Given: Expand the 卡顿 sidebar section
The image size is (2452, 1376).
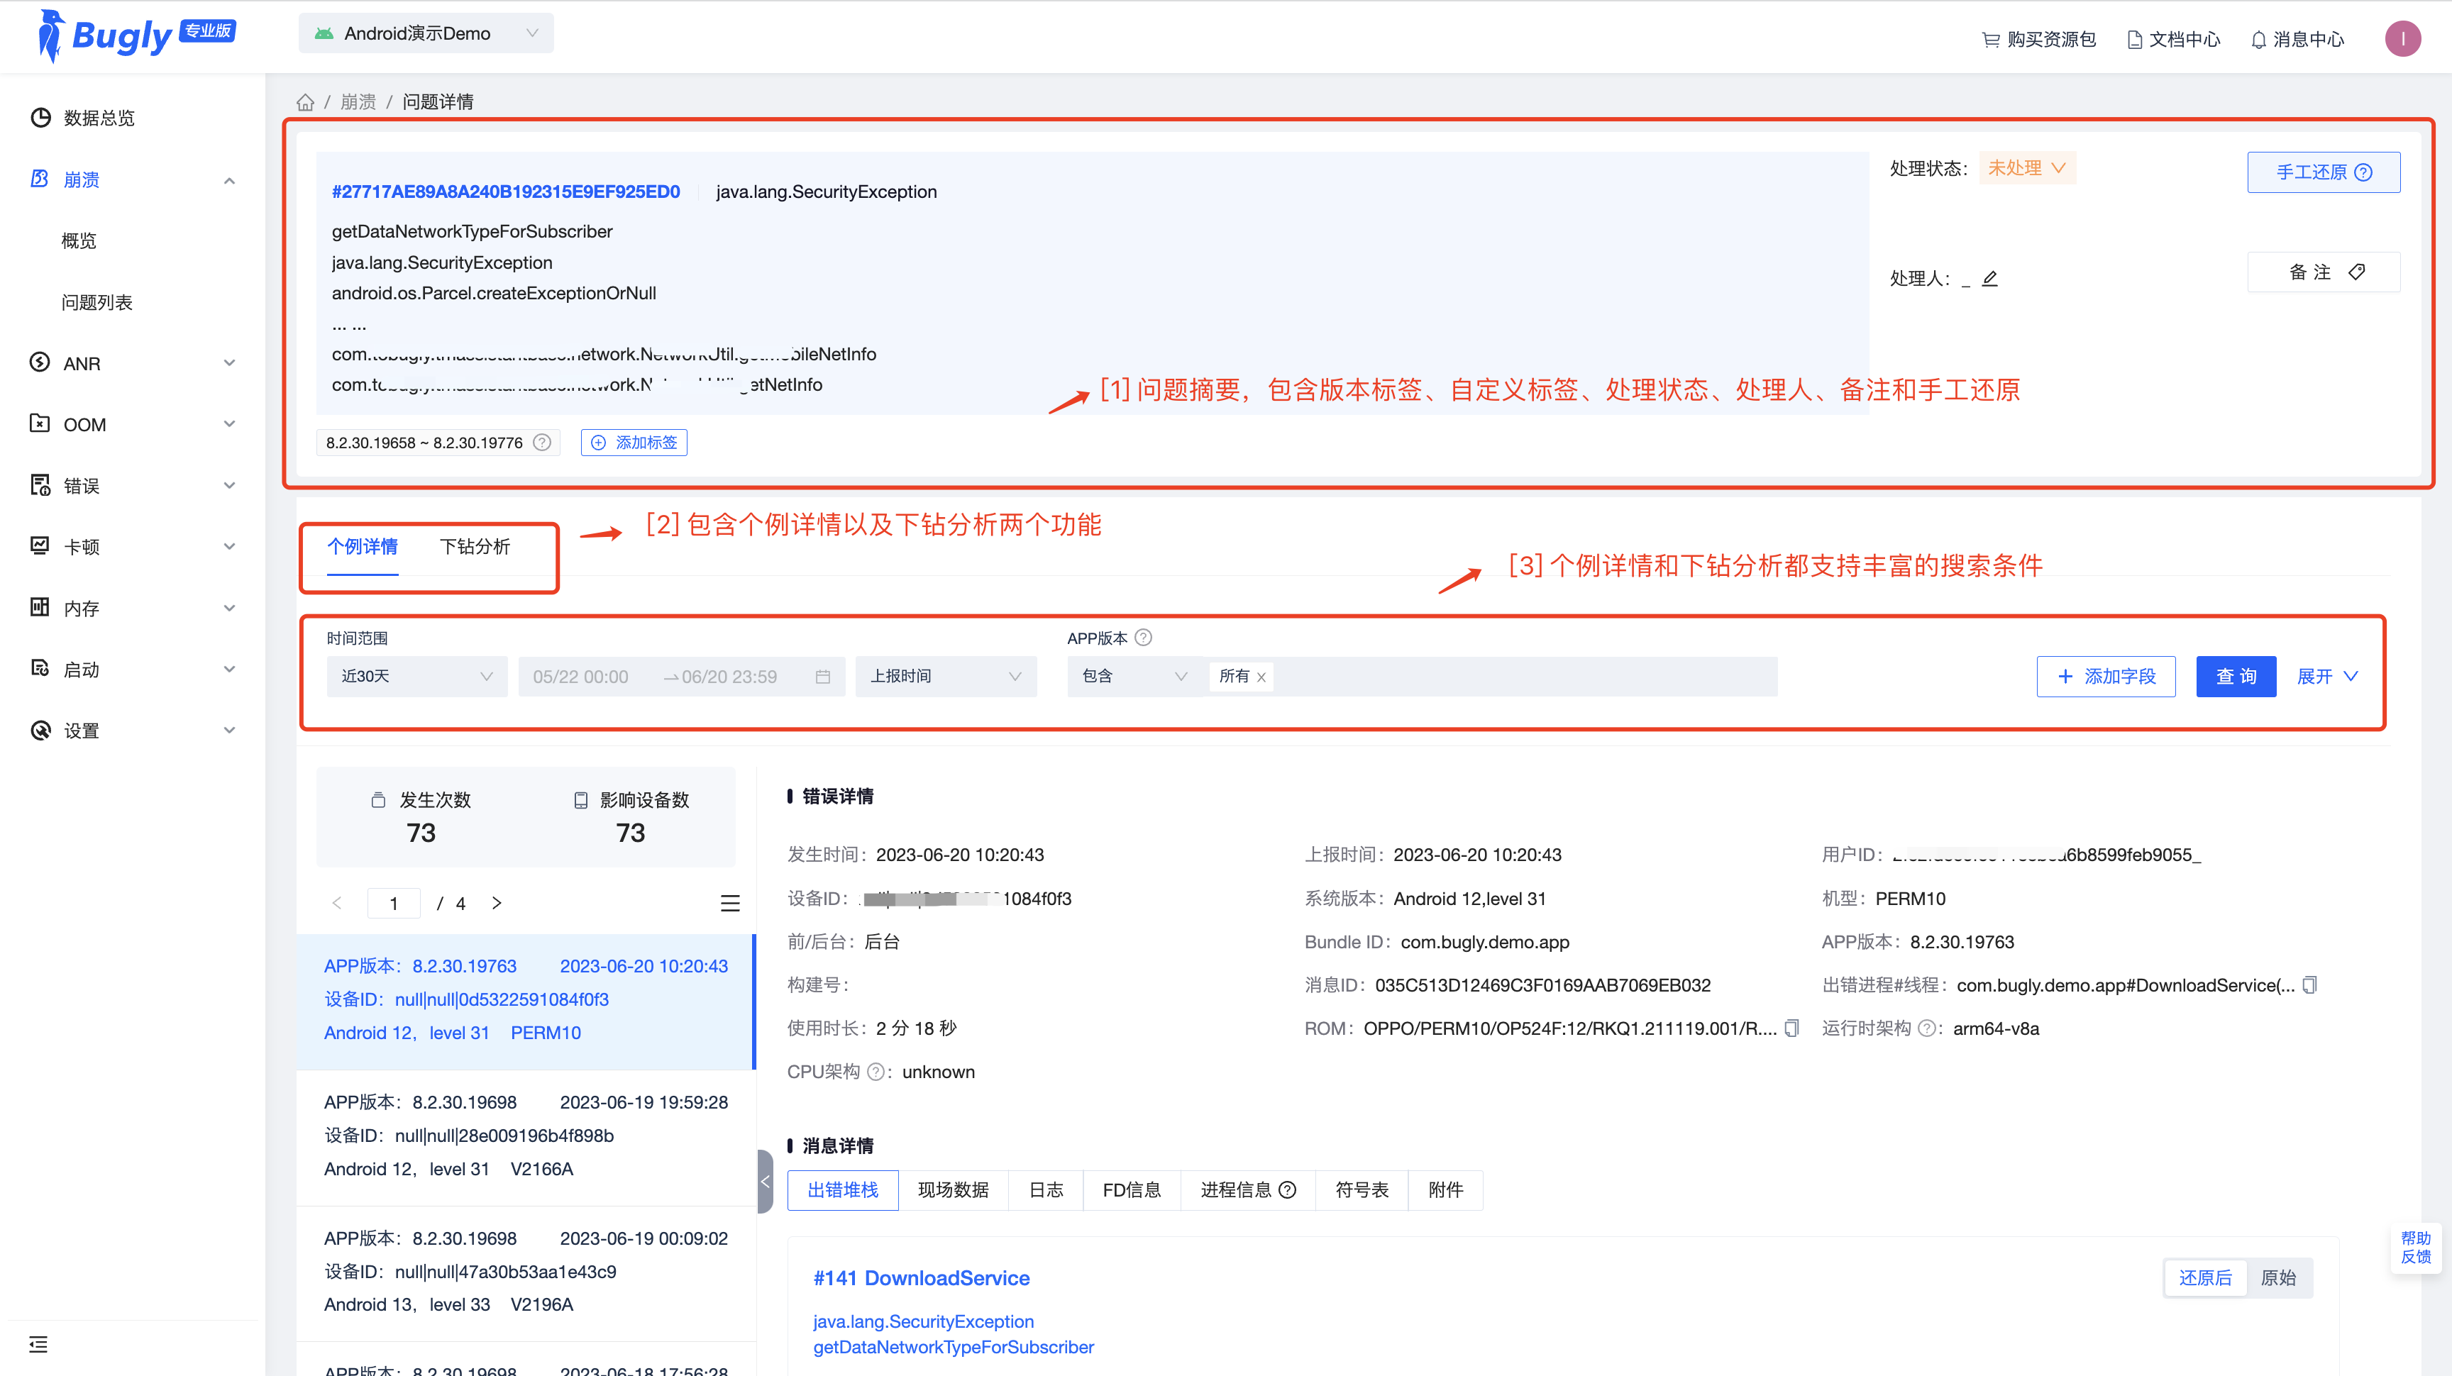Looking at the screenshot, I should point(229,547).
